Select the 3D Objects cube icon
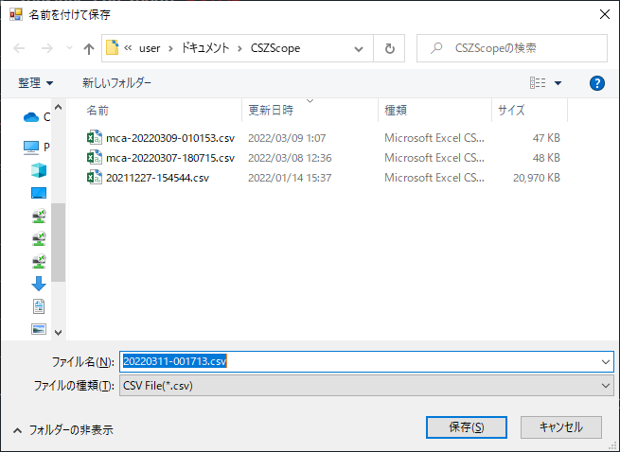This screenshot has width=620, height=452. click(x=39, y=169)
